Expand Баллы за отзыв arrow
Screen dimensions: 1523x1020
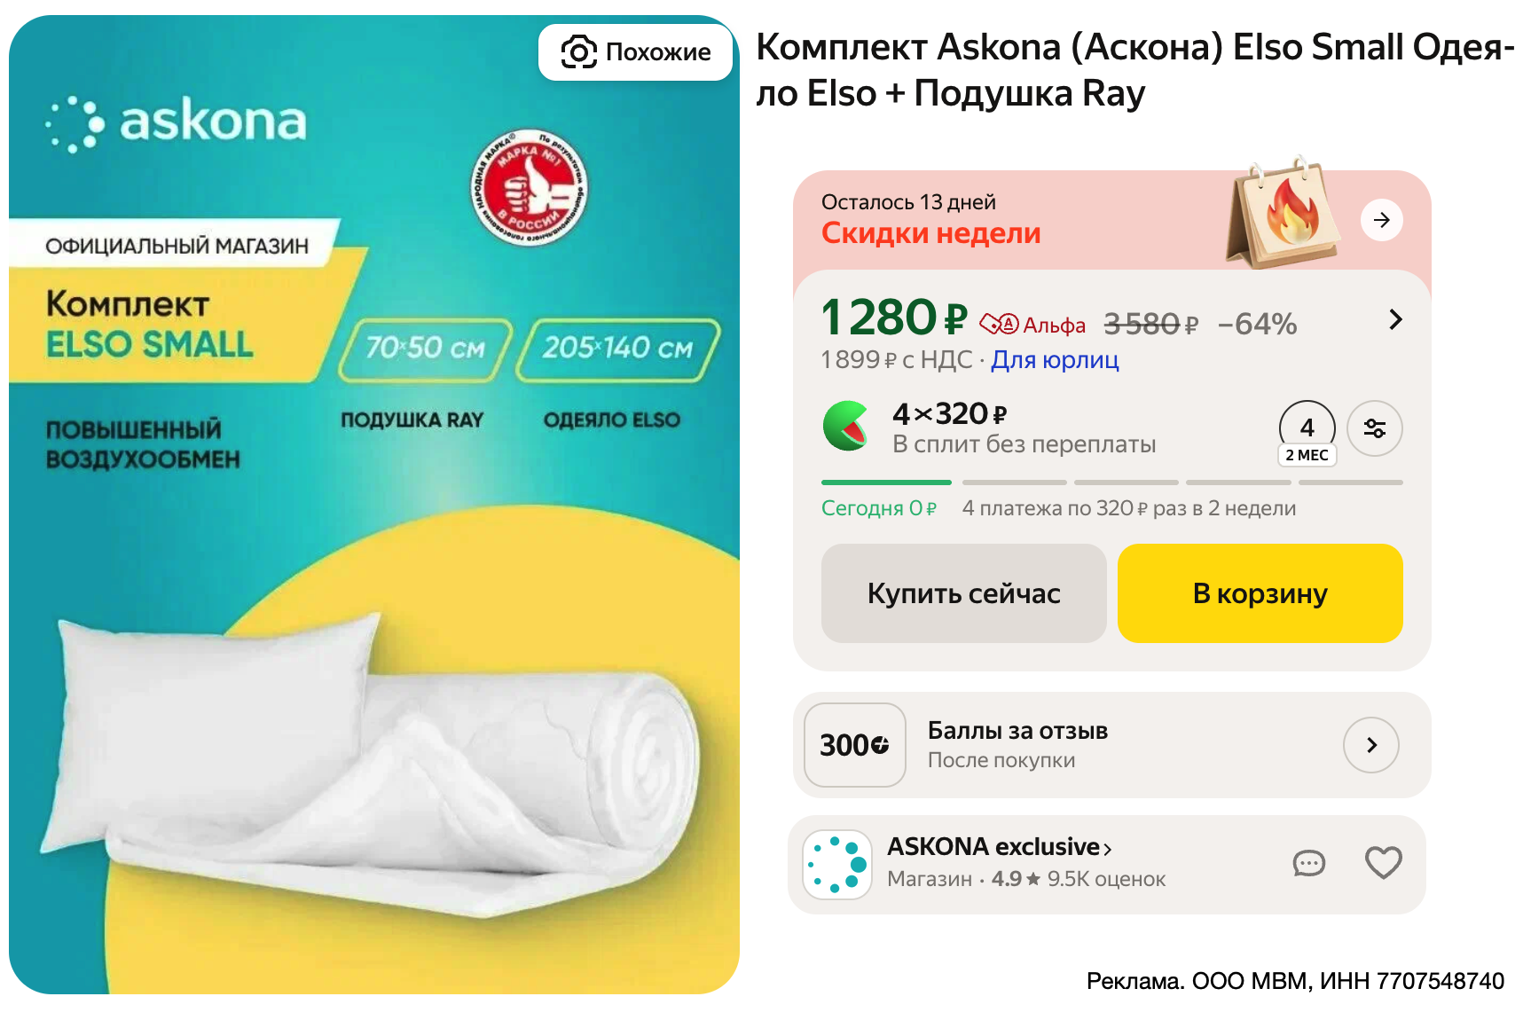[x=1370, y=745]
